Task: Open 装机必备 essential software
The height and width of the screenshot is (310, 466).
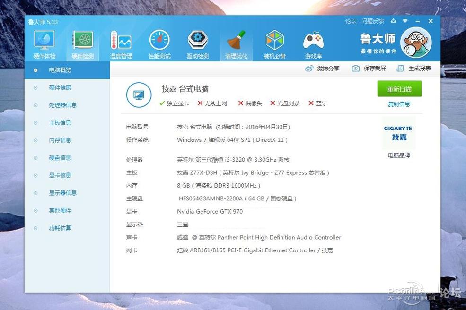Action: [274, 44]
